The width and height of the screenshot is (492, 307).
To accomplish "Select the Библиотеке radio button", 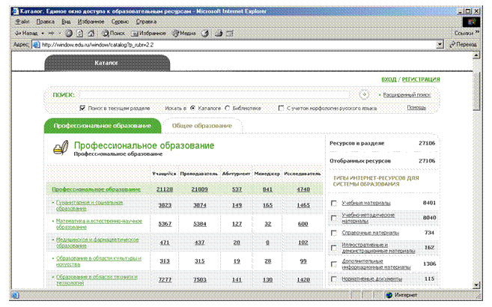I will tap(228, 108).
